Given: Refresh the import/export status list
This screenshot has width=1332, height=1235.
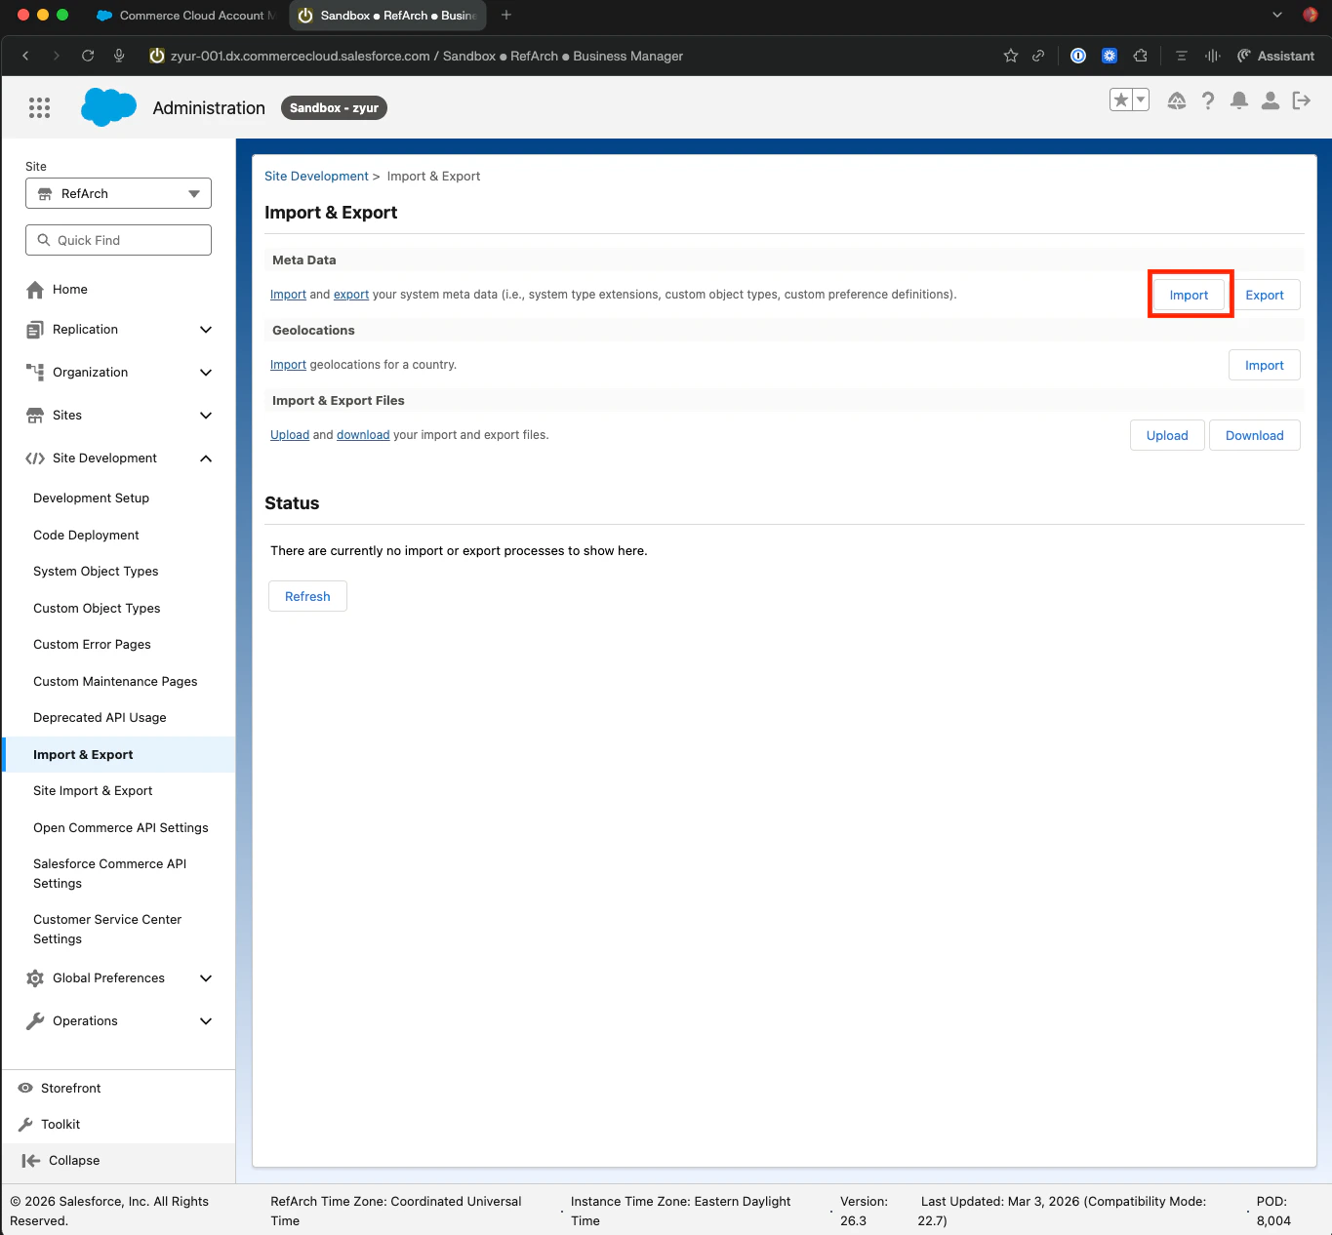Looking at the screenshot, I should tap(307, 596).
